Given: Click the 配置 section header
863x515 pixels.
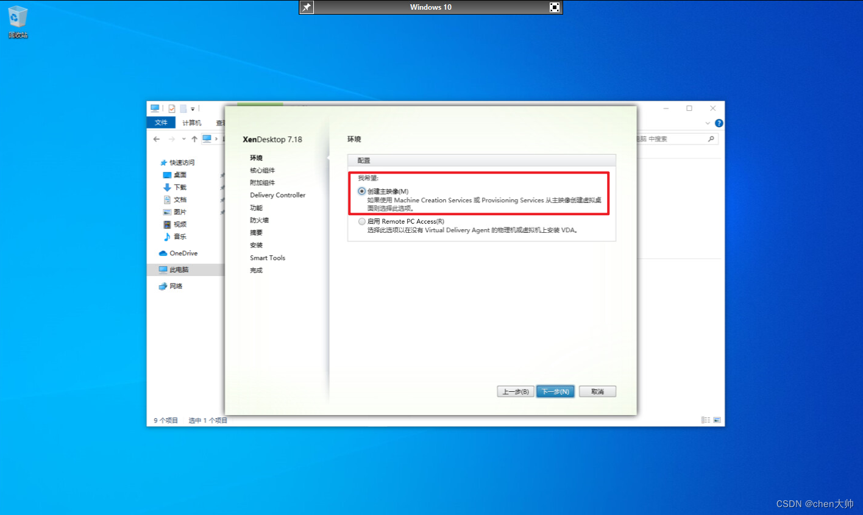Looking at the screenshot, I should pos(481,160).
